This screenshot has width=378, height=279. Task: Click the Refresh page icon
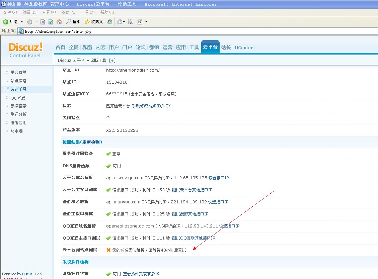[51, 22]
